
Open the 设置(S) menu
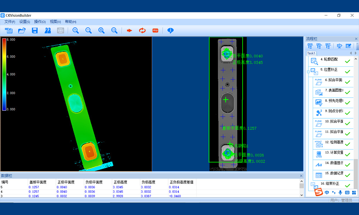pos(24,22)
